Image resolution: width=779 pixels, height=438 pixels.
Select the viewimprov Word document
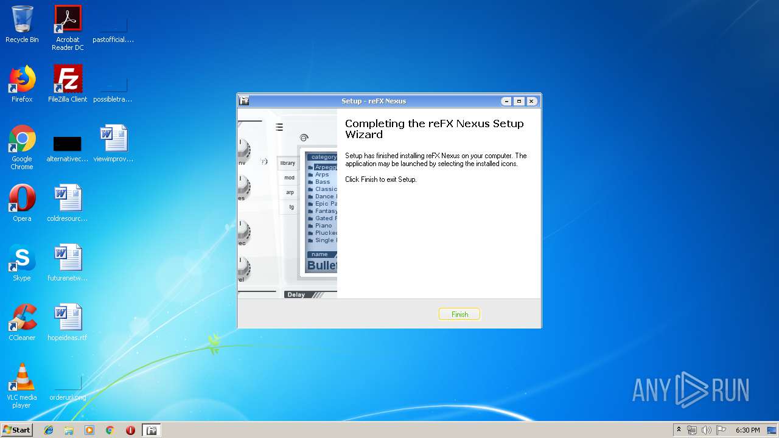113,144
